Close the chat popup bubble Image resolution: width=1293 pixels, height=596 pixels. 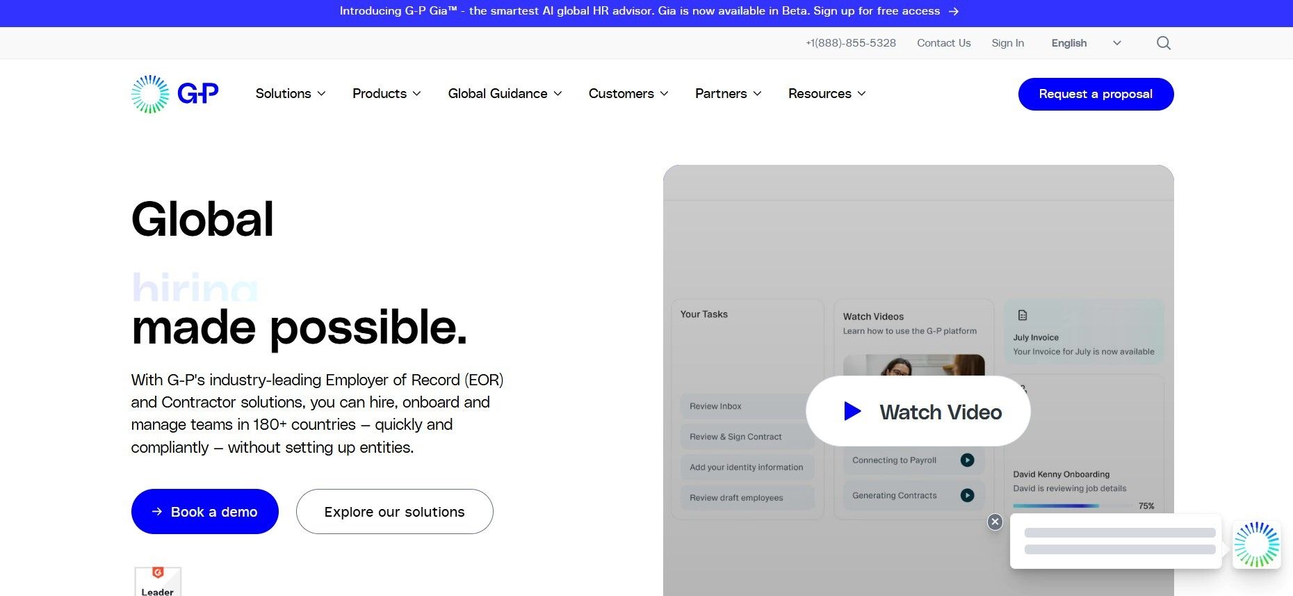[995, 522]
